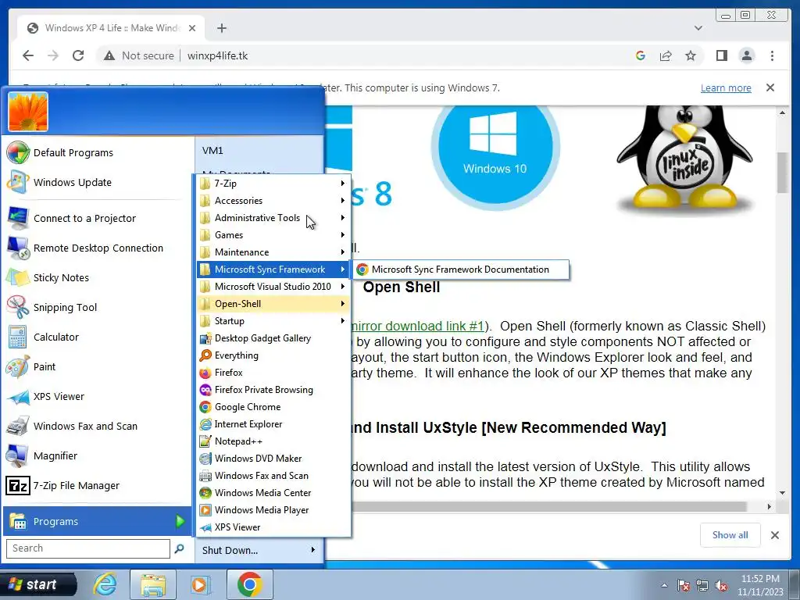Focus the start menu Search box

point(87,548)
